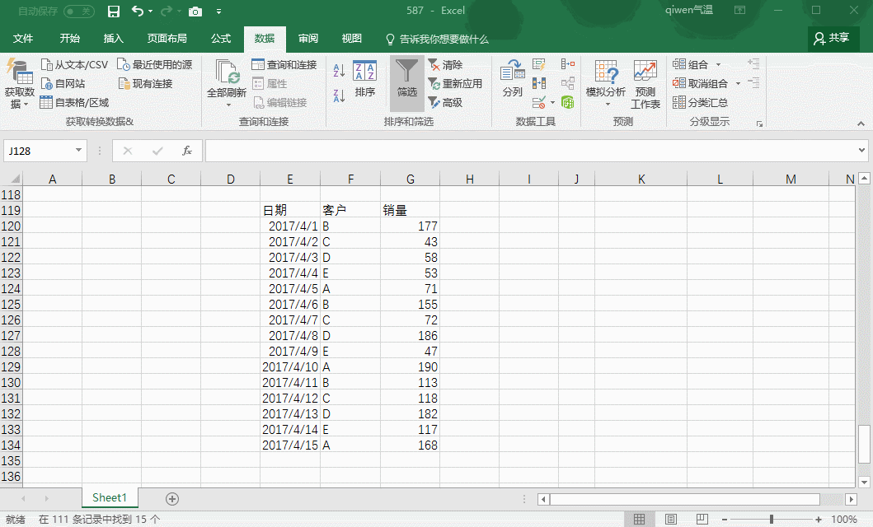Click 现有连接 button
This screenshot has width=873, height=527.
pos(146,83)
